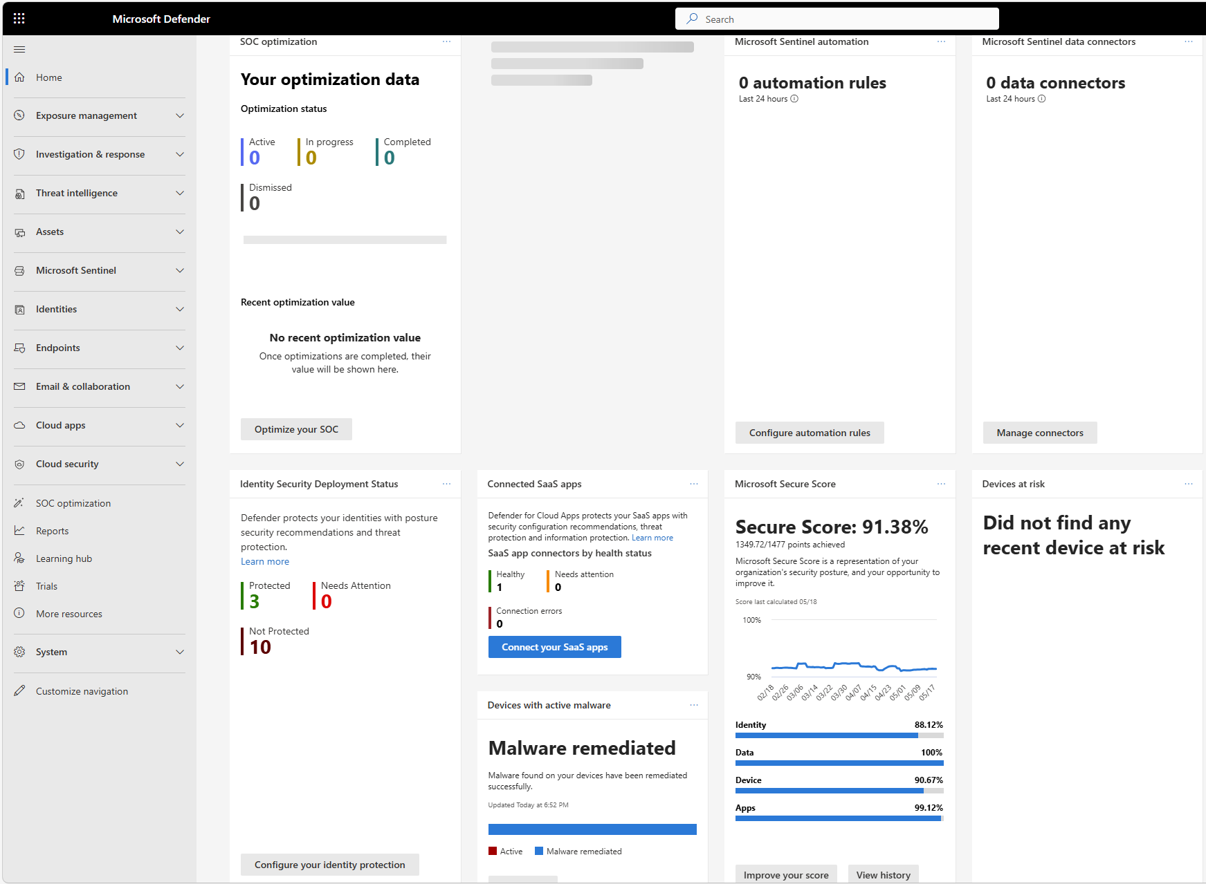Click Optimize your SOC button

[x=296, y=429]
